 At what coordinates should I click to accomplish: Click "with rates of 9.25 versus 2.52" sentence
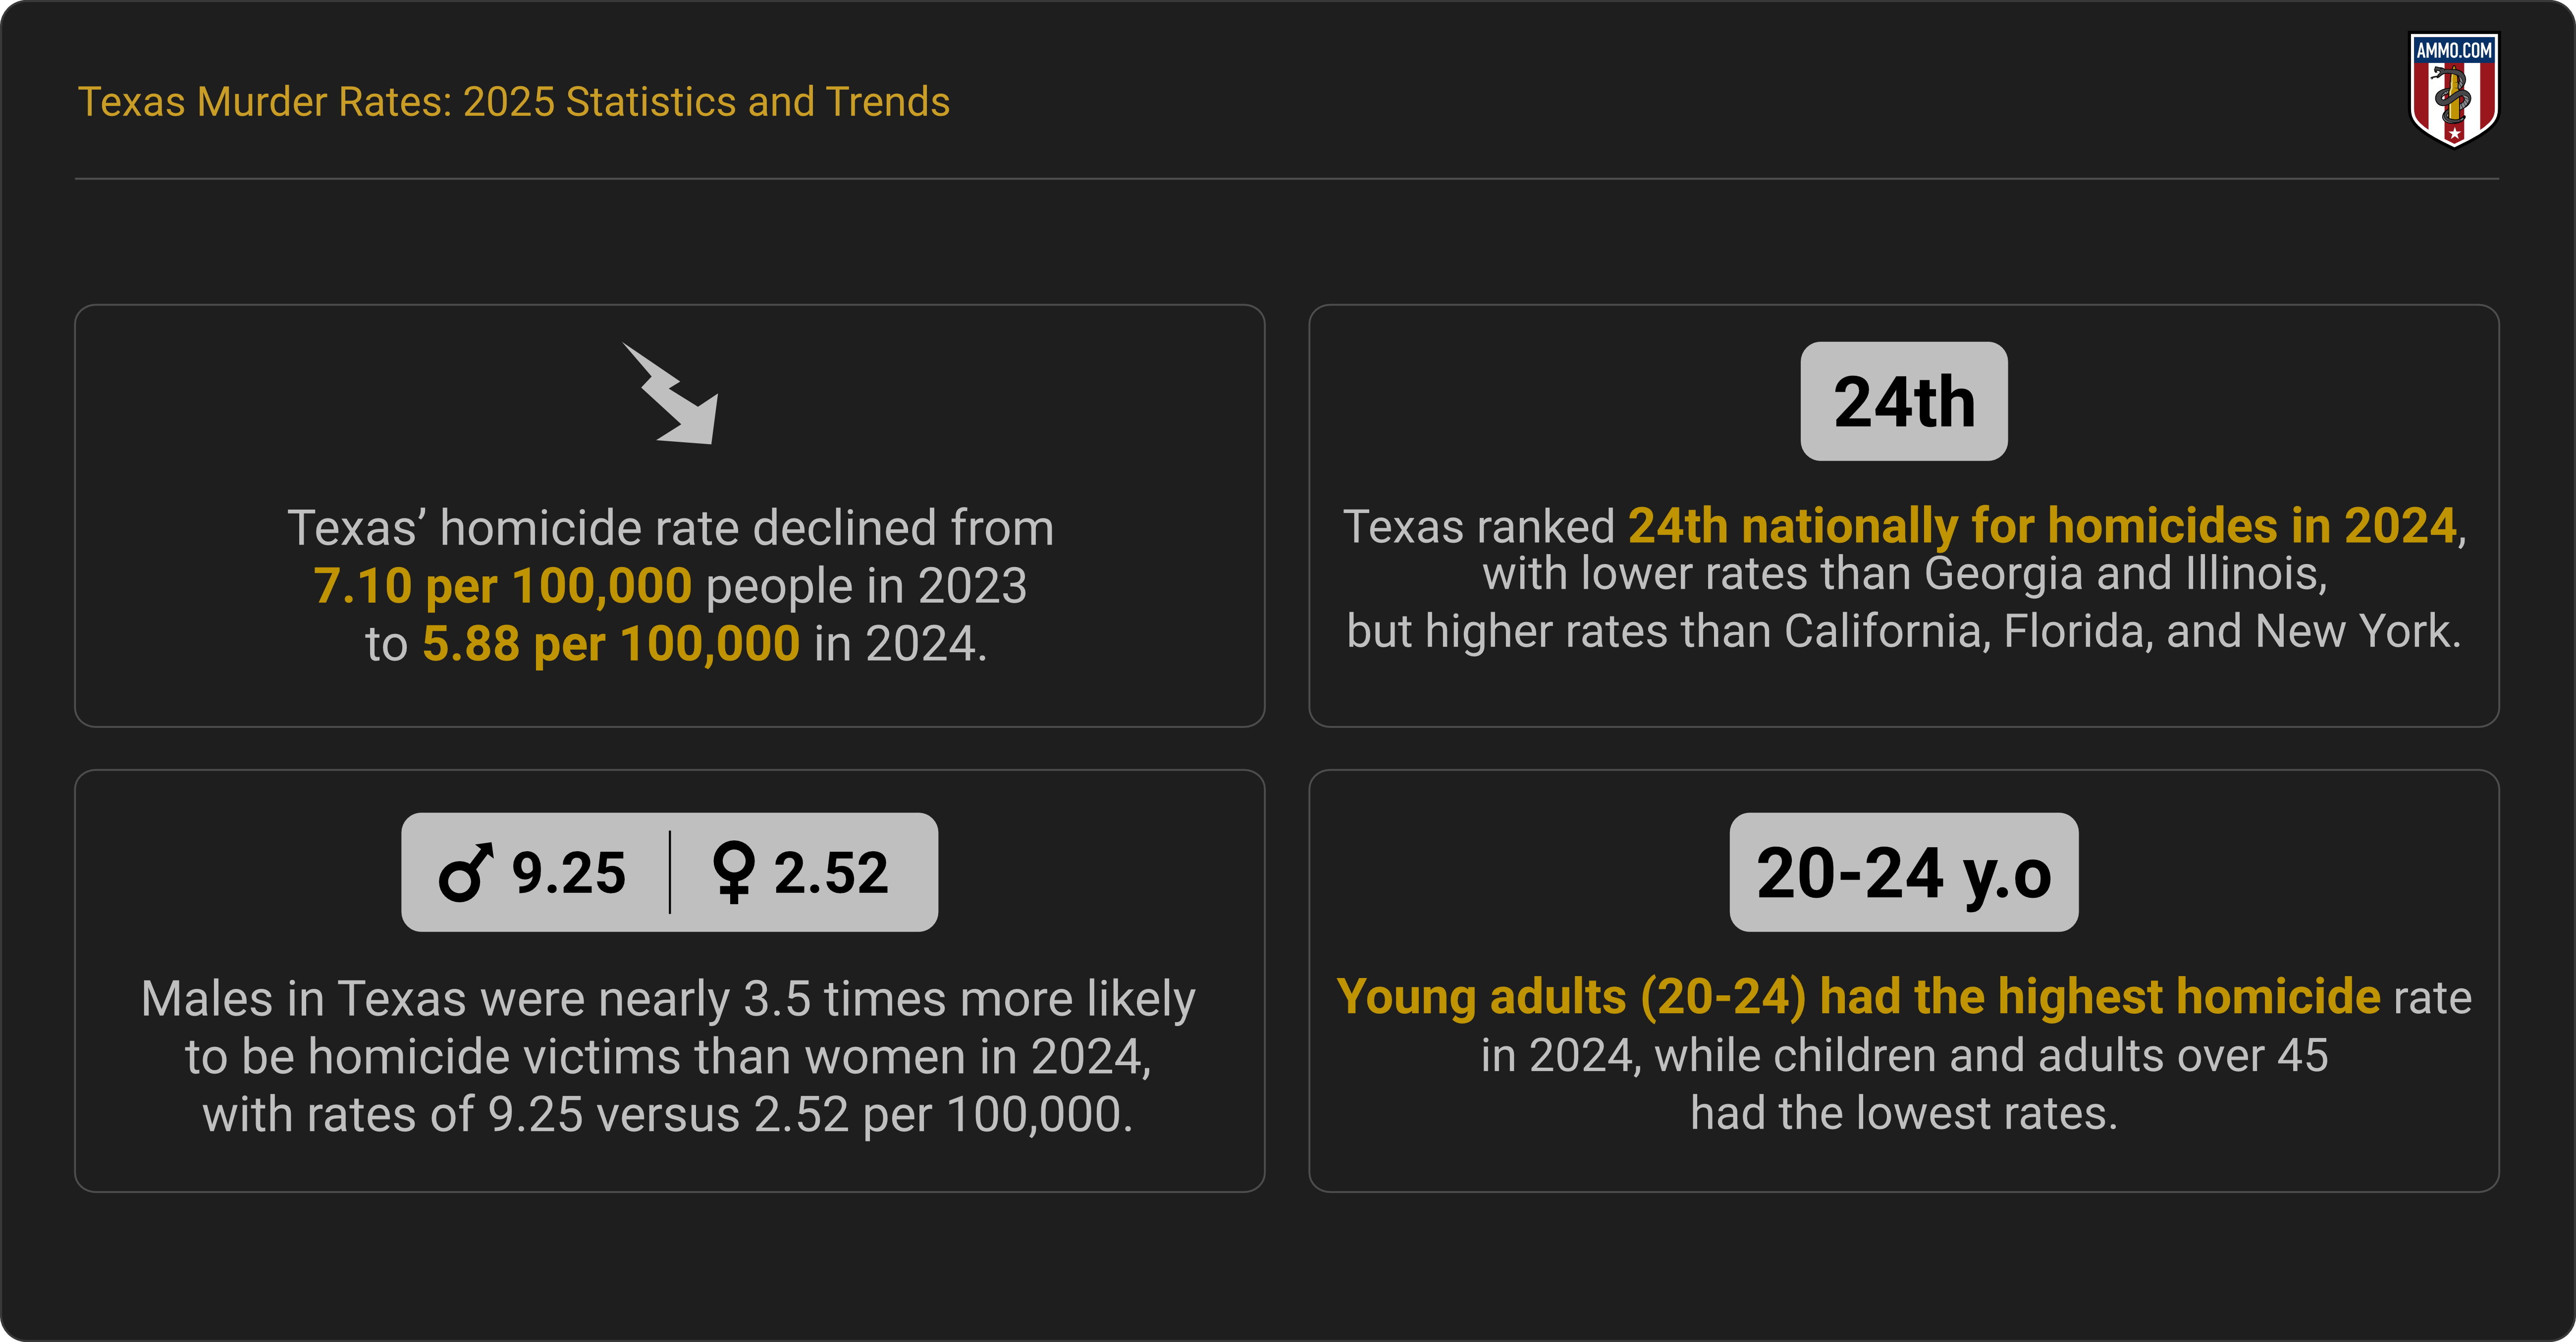tap(668, 1114)
